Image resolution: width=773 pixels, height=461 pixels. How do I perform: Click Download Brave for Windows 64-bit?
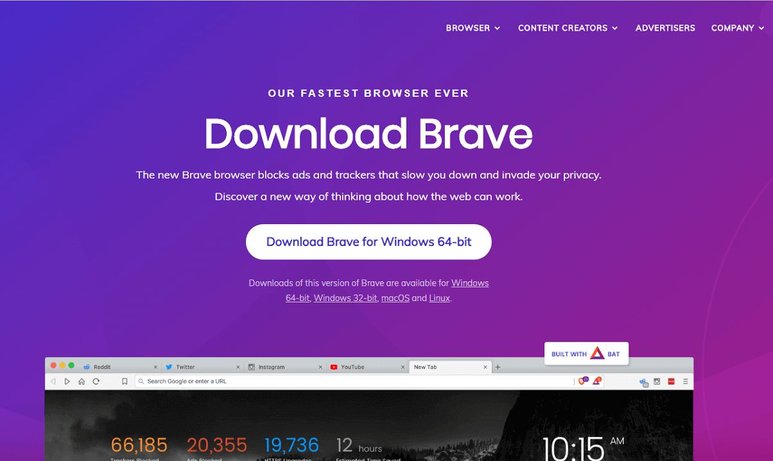[x=369, y=242]
